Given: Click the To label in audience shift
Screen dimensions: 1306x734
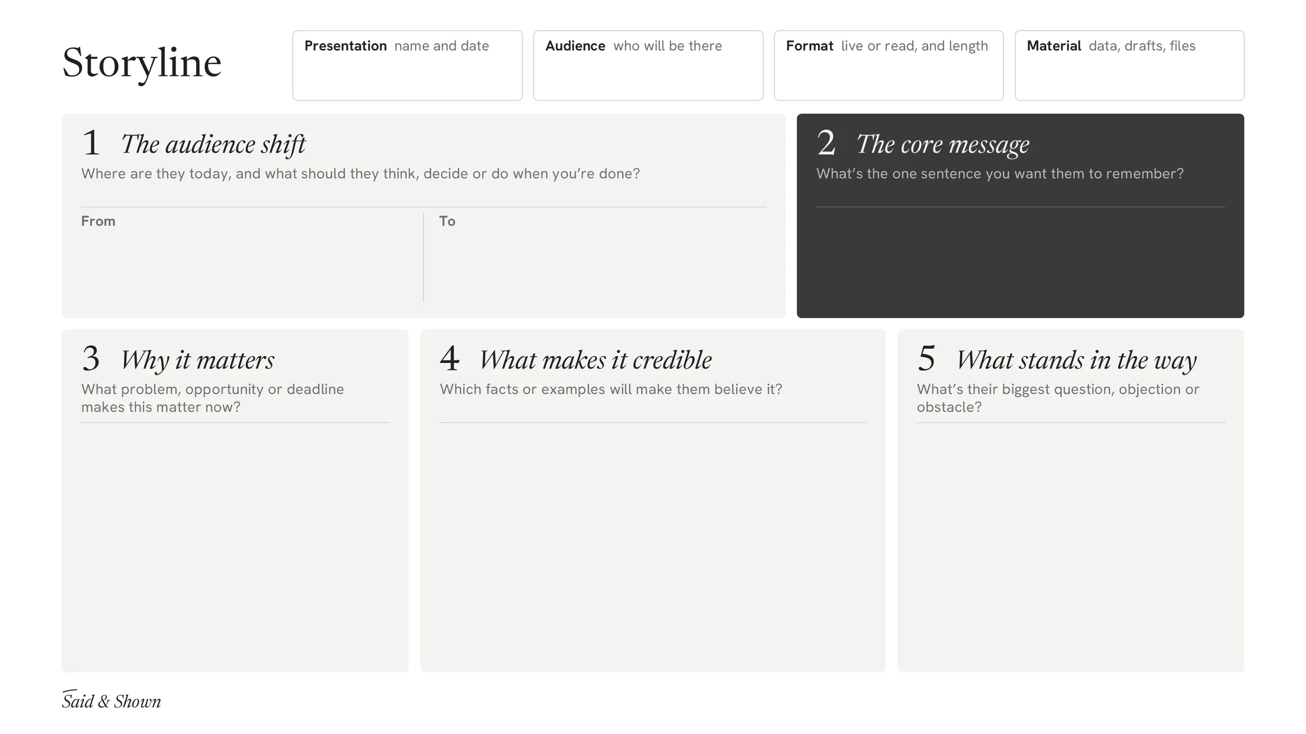Looking at the screenshot, I should [x=447, y=221].
